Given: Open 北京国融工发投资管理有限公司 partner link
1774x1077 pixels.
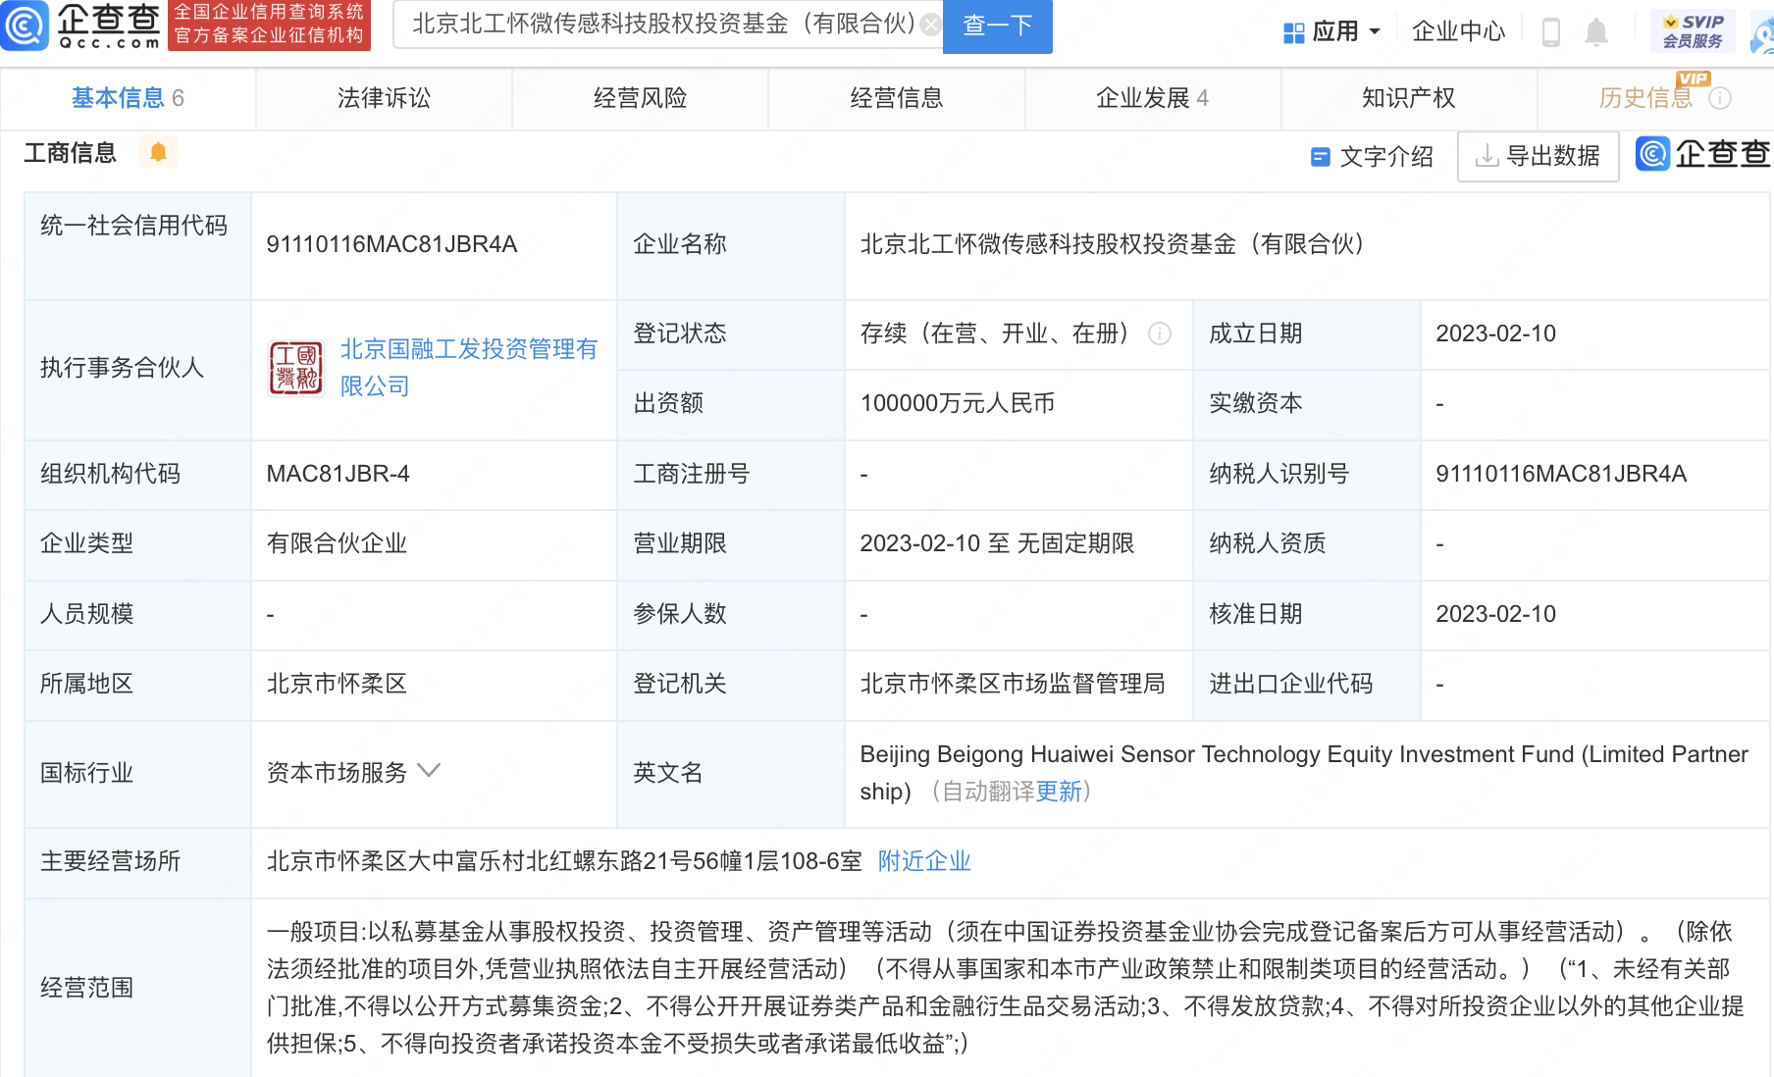Looking at the screenshot, I should [469, 368].
